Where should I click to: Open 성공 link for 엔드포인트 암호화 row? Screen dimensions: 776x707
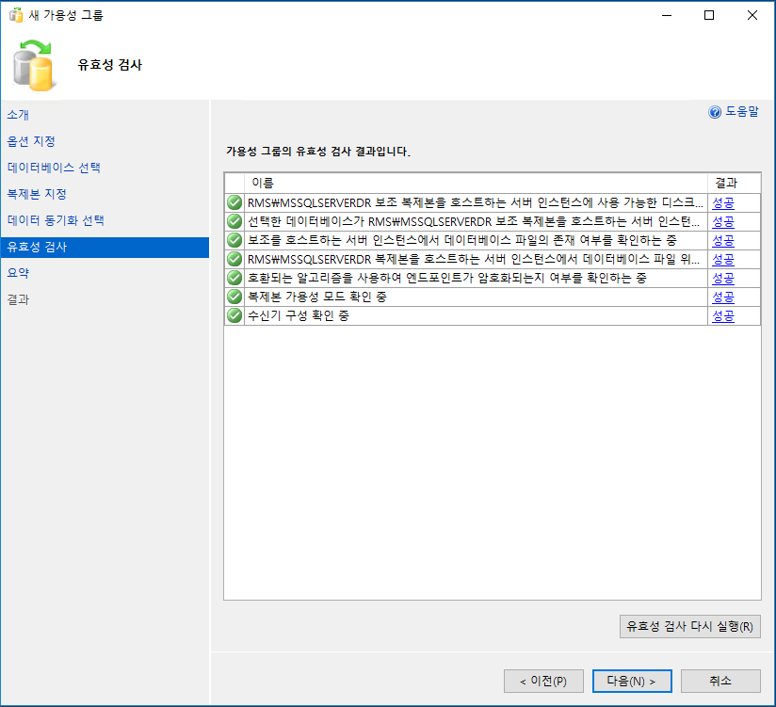[722, 278]
